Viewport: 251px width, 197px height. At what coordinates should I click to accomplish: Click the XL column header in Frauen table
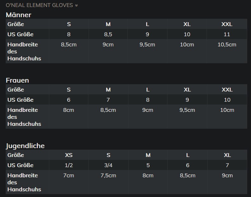coord(187,90)
